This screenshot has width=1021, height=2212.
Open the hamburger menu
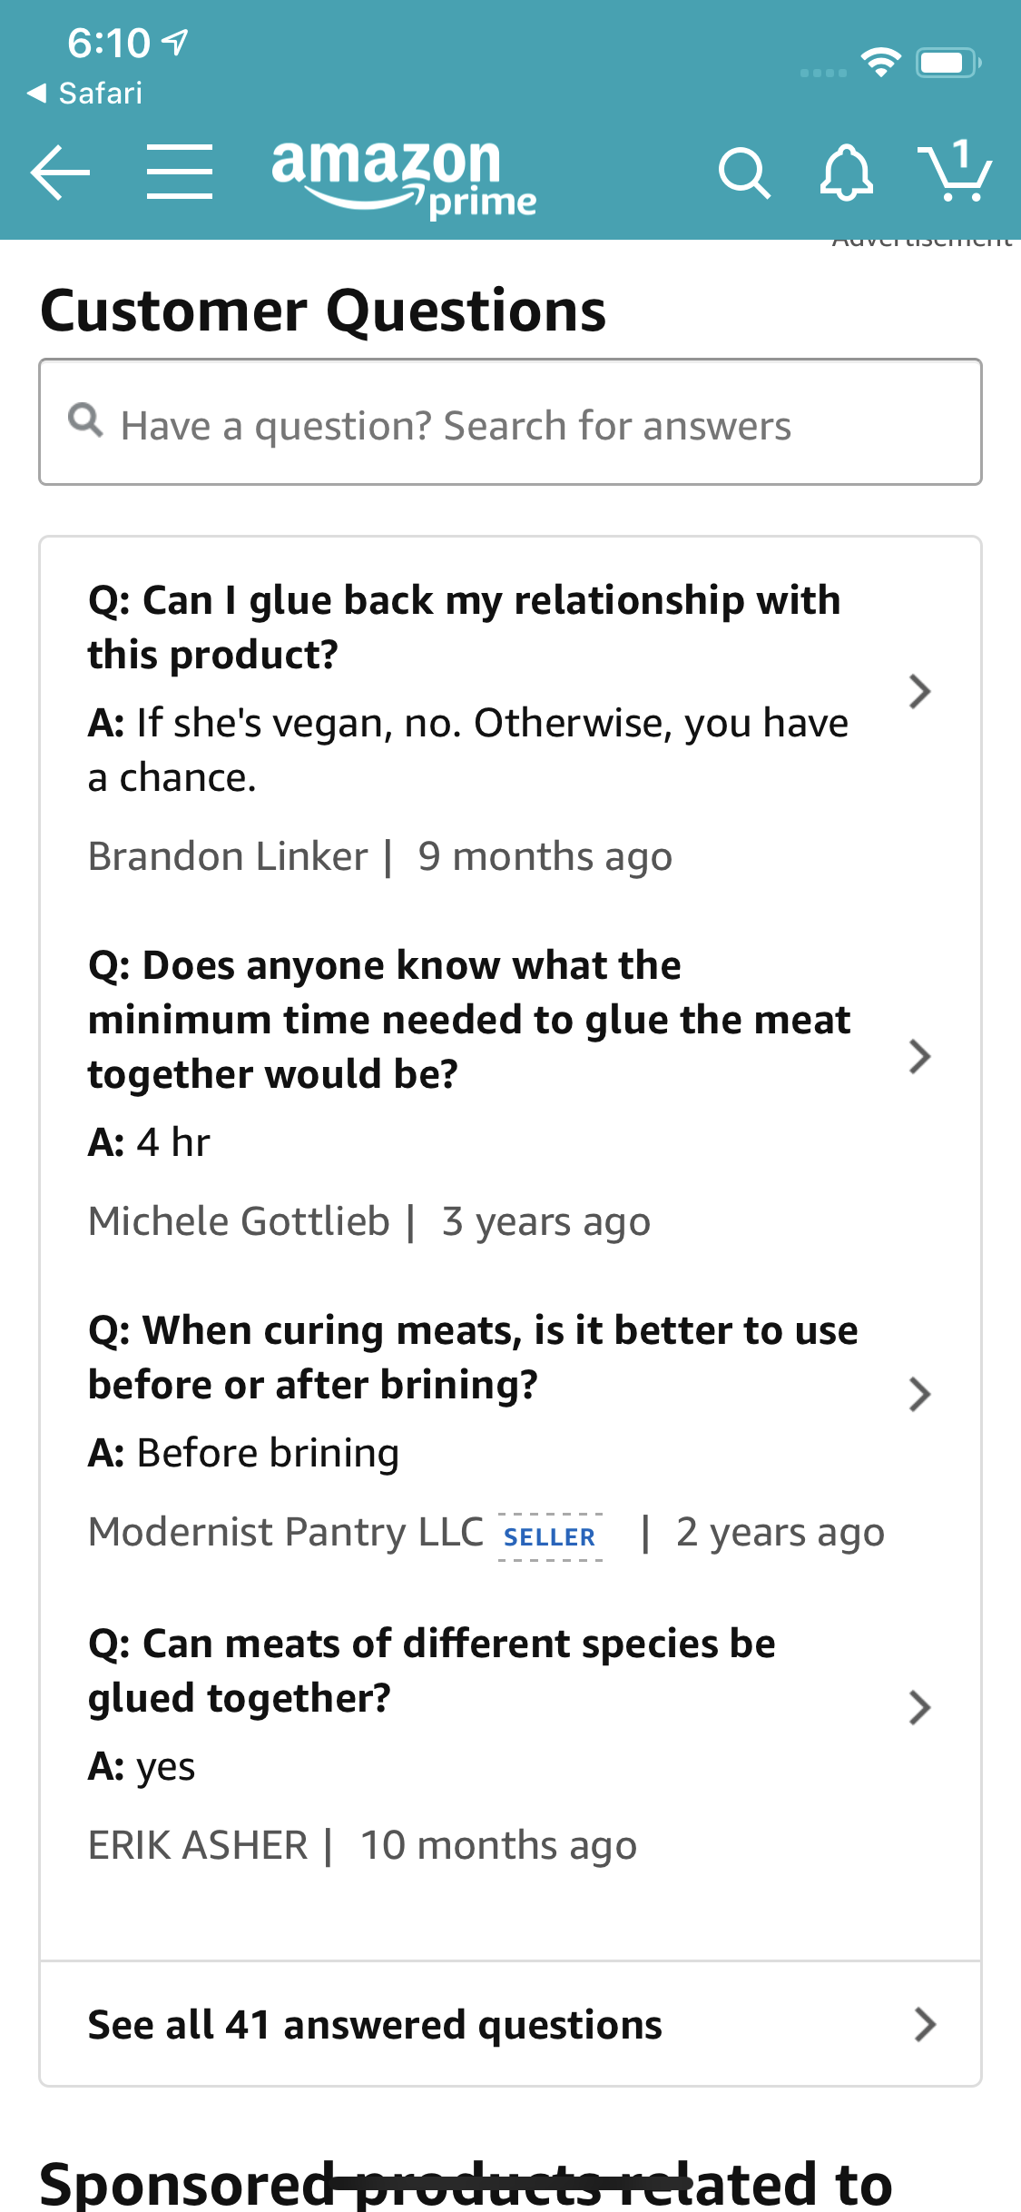point(180,172)
